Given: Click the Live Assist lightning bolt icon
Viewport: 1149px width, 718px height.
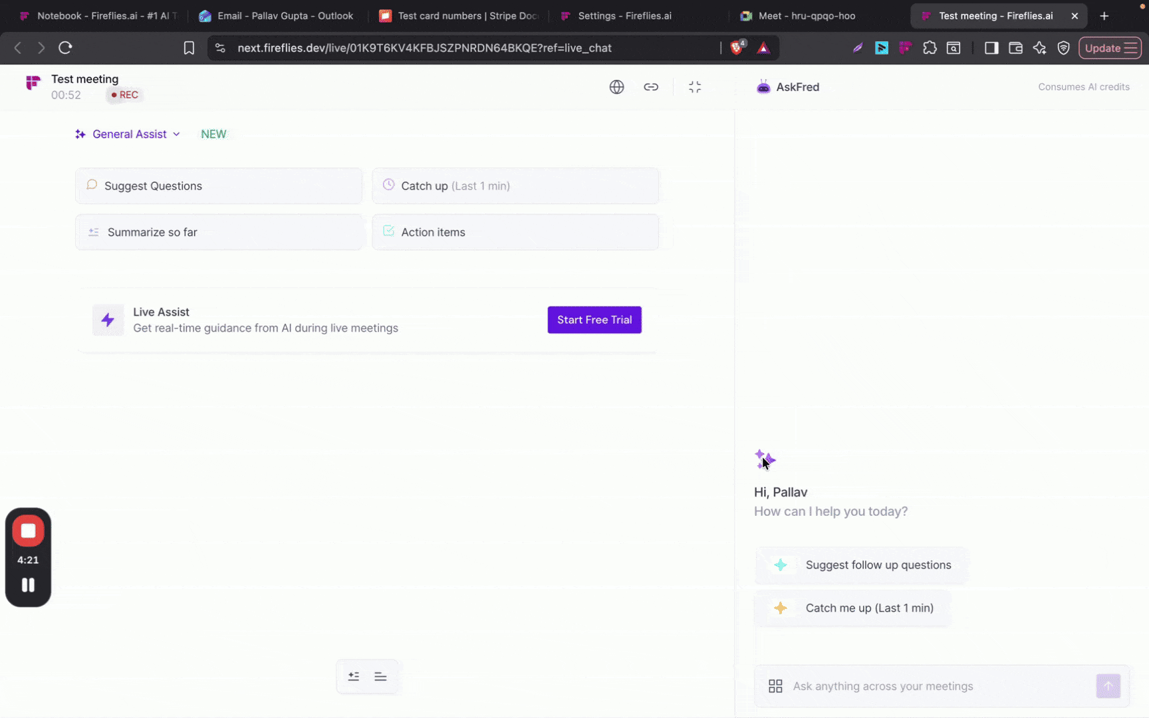Looking at the screenshot, I should click(108, 320).
